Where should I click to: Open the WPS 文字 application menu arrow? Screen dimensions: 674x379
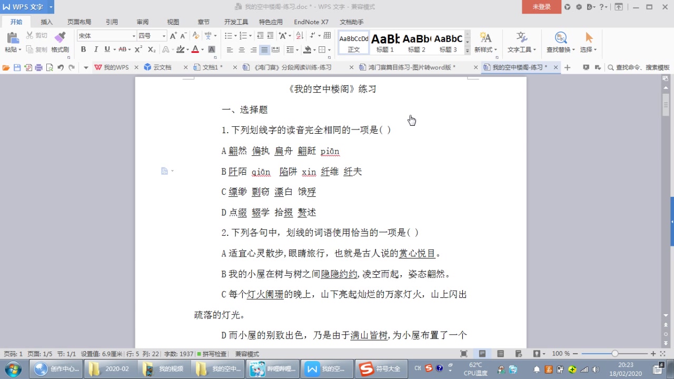[x=51, y=7]
